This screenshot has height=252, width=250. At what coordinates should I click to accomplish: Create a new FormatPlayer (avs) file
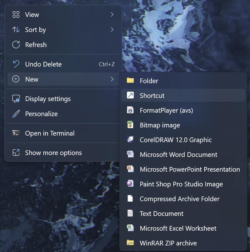183,110
